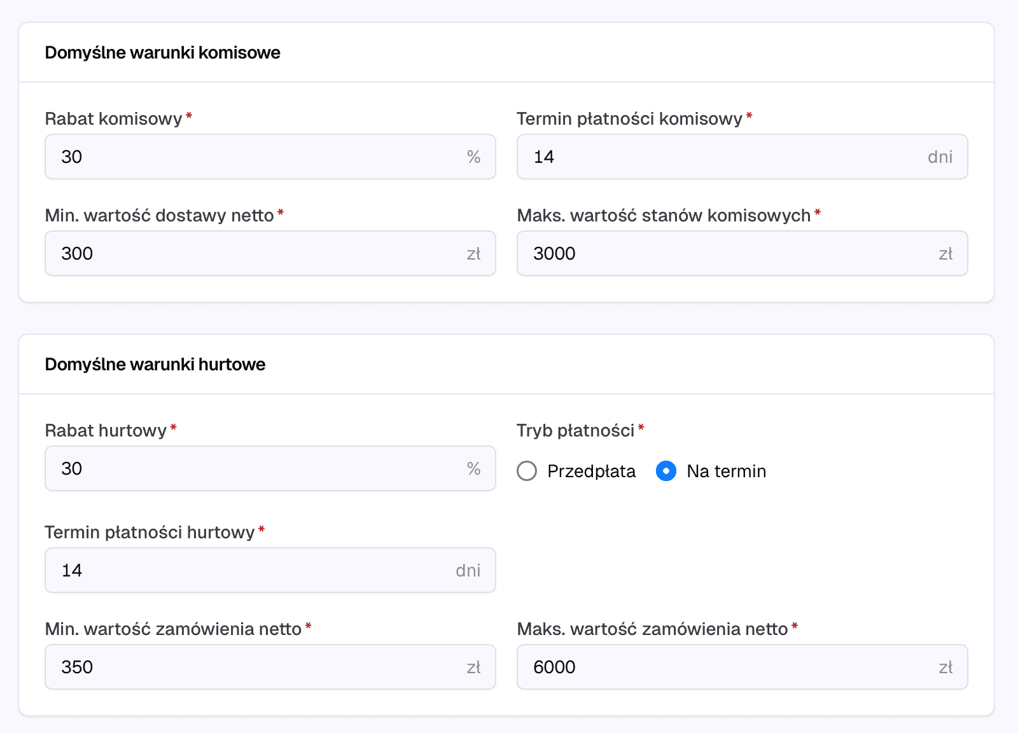Click the zł suffix in Min. wartość dostawy netto
The height and width of the screenshot is (733, 1018).
474,253
